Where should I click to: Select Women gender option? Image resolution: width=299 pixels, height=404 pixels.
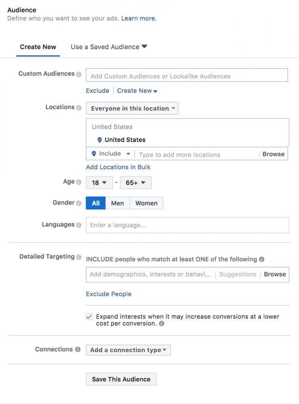click(x=146, y=203)
